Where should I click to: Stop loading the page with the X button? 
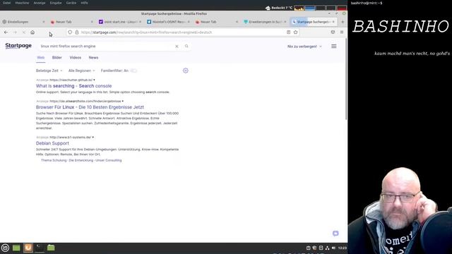[x=24, y=32]
